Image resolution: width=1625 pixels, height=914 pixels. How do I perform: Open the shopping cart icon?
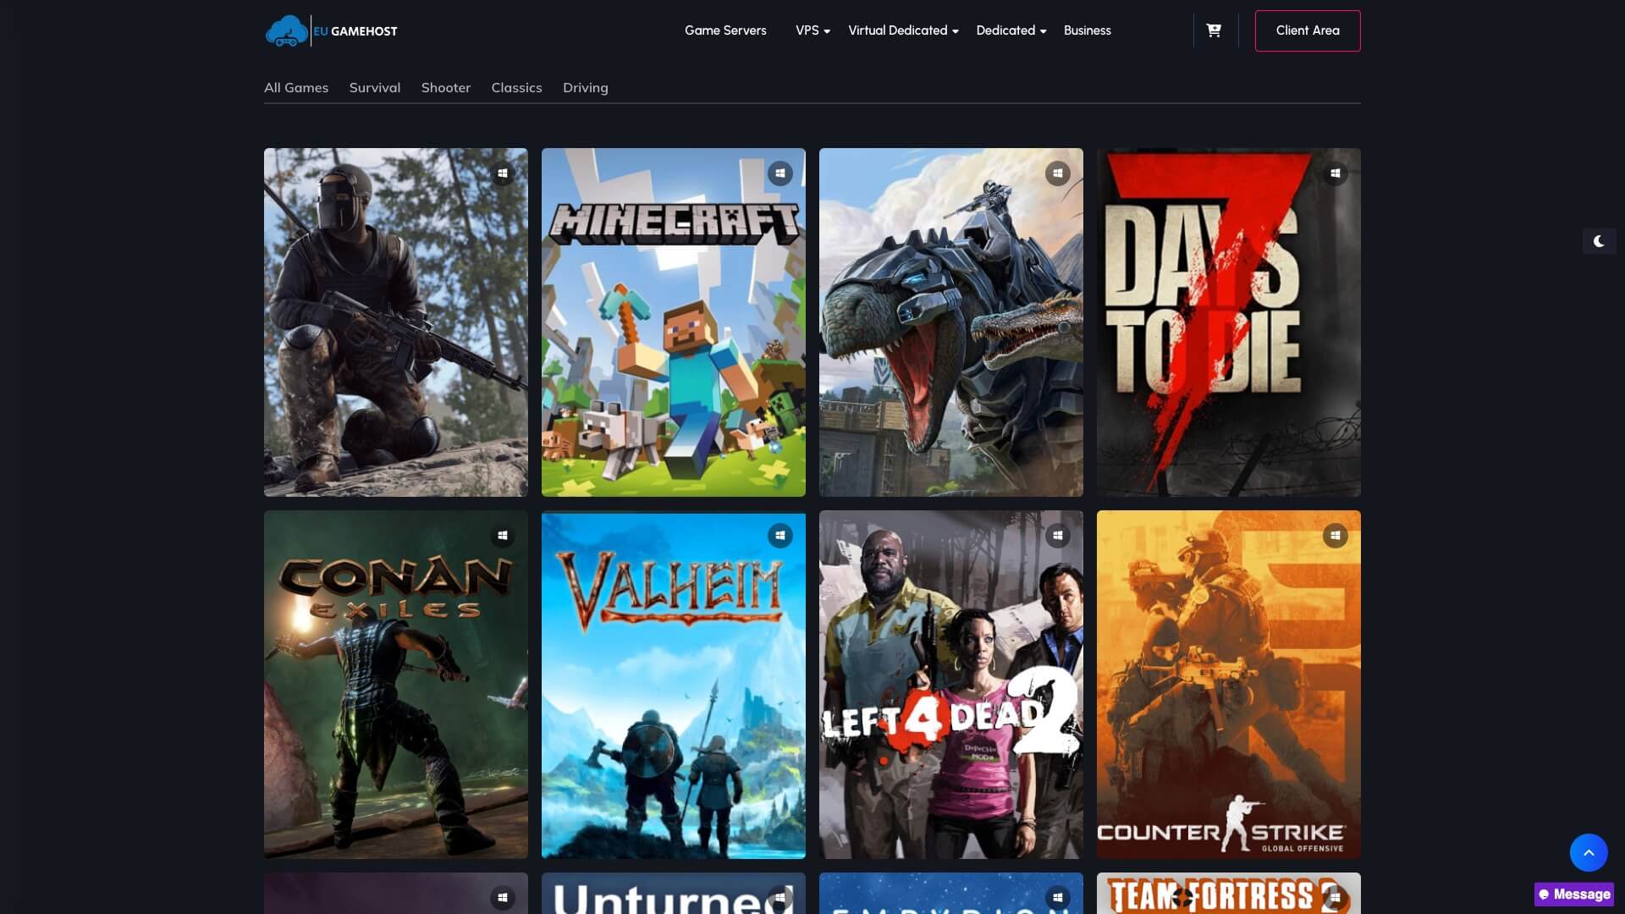1214,30
